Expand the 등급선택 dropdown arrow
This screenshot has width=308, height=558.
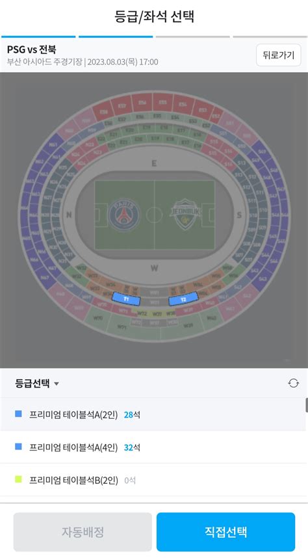pos(56,384)
